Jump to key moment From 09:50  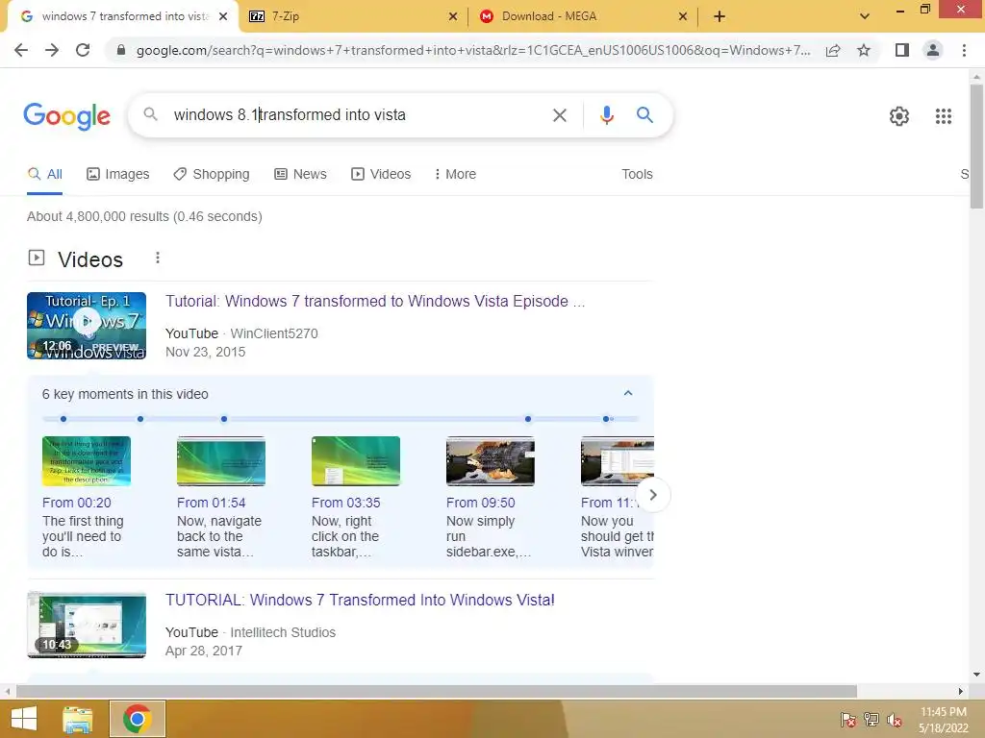pyautogui.click(x=481, y=503)
